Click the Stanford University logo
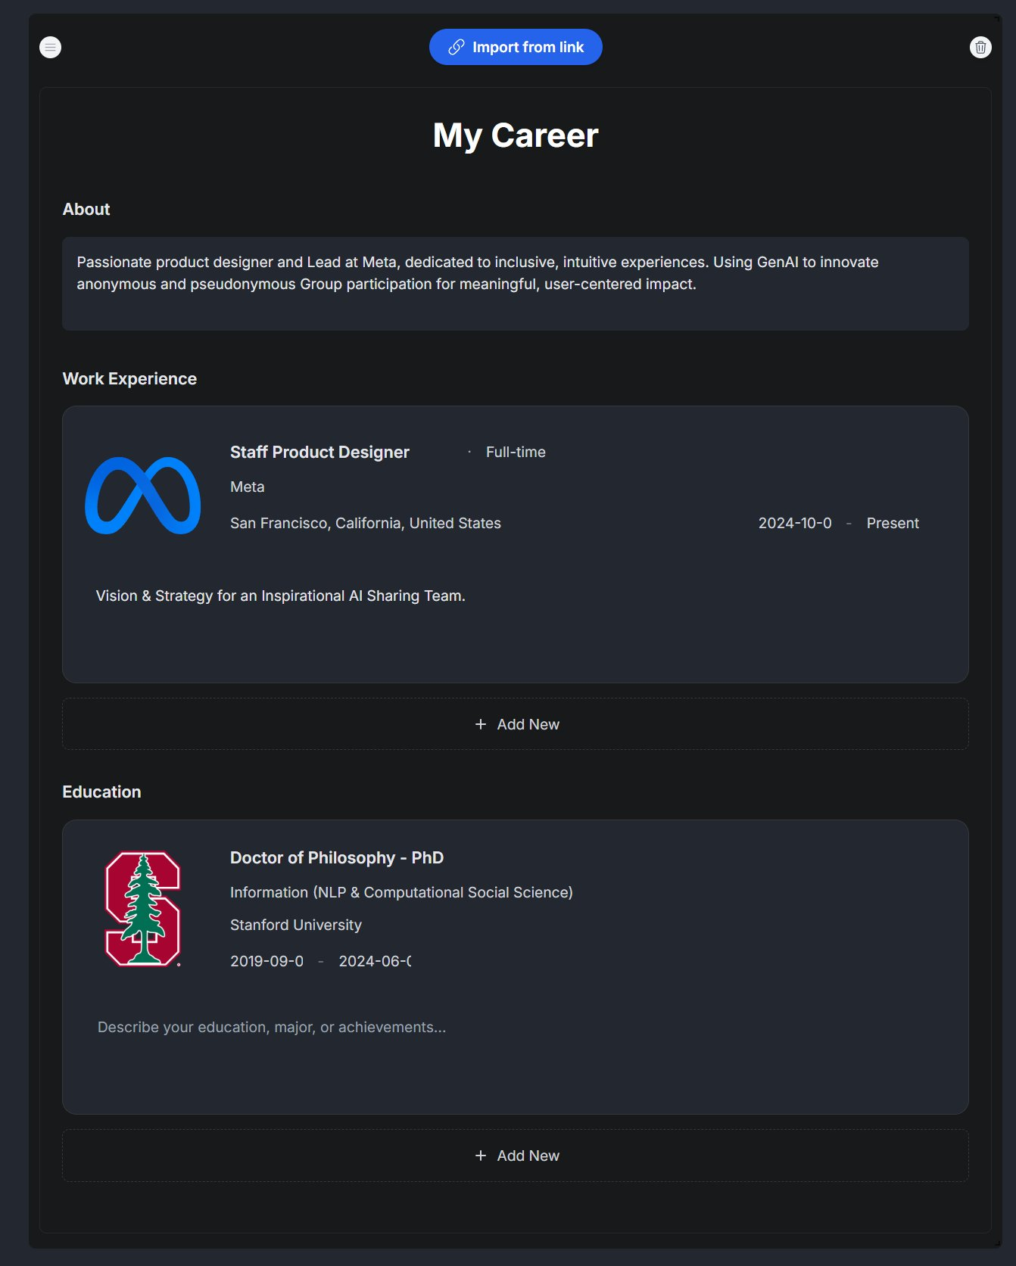 click(x=143, y=909)
